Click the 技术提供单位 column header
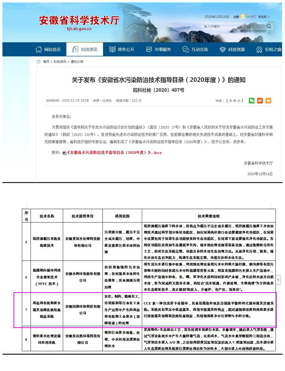This screenshot has width=285, height=371. 83,216
